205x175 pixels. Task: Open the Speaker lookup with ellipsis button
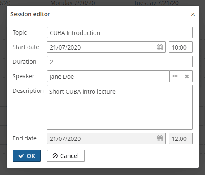pyautogui.click(x=175, y=76)
